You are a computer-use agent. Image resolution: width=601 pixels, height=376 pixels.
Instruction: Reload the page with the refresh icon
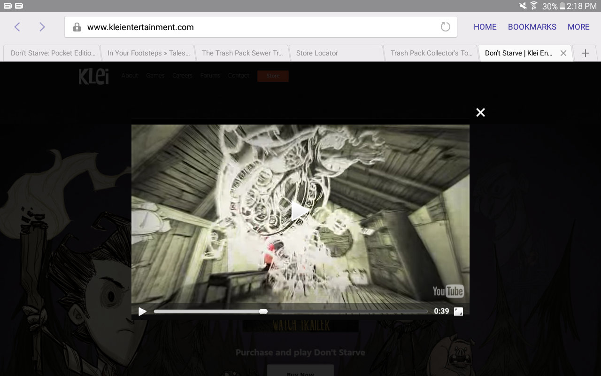coord(445,27)
